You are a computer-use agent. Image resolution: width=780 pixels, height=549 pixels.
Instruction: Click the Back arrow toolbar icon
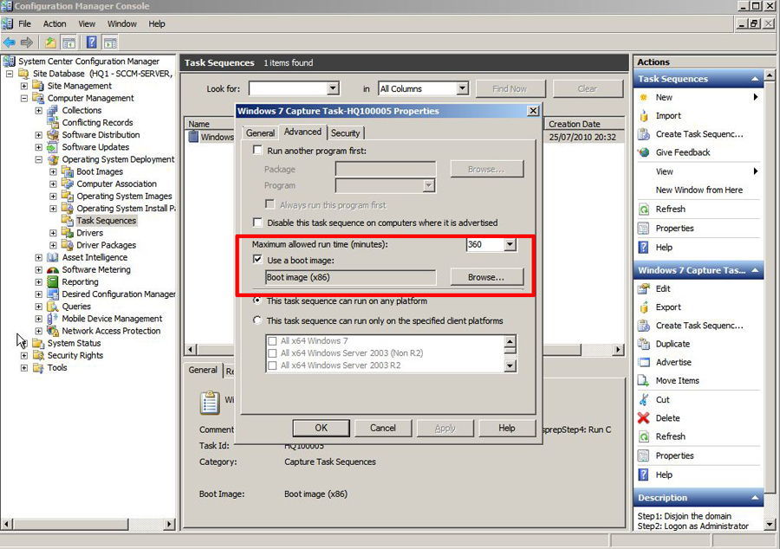tap(9, 42)
